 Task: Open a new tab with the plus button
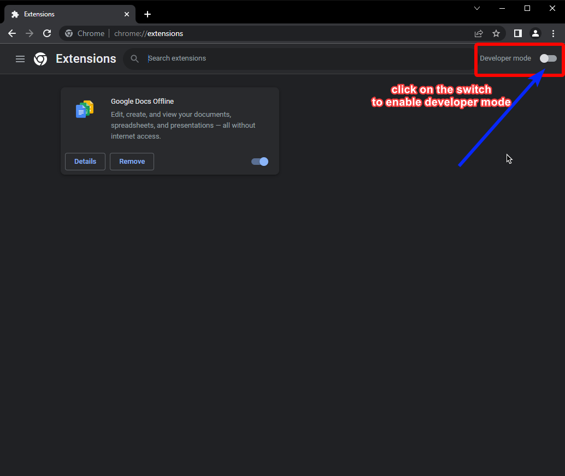[148, 14]
